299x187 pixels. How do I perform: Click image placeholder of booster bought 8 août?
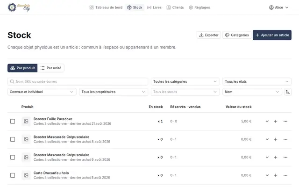pos(26,139)
